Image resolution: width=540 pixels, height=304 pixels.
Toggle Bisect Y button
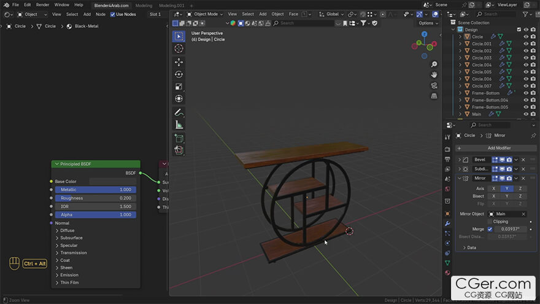click(x=507, y=196)
